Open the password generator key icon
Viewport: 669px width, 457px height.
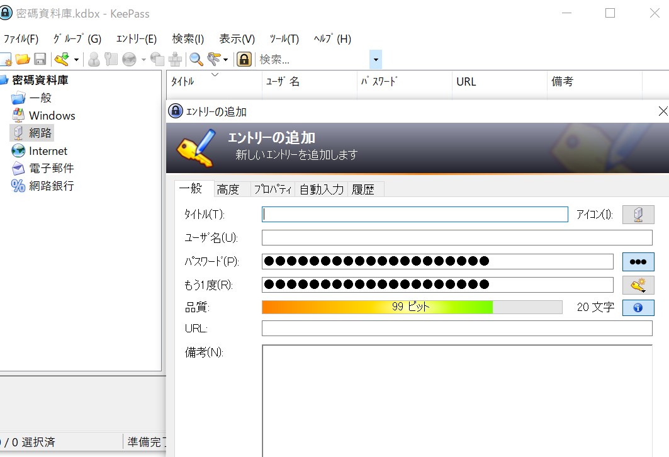pyautogui.click(x=638, y=285)
